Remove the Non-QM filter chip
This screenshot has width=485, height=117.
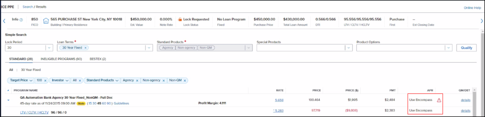[x=185, y=81]
